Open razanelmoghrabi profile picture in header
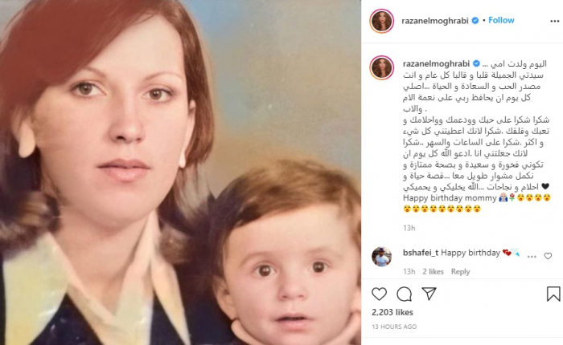This screenshot has width=563, height=345. coord(382,21)
